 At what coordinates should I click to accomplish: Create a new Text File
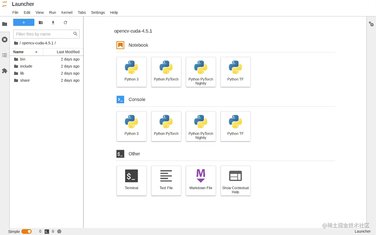click(x=166, y=181)
